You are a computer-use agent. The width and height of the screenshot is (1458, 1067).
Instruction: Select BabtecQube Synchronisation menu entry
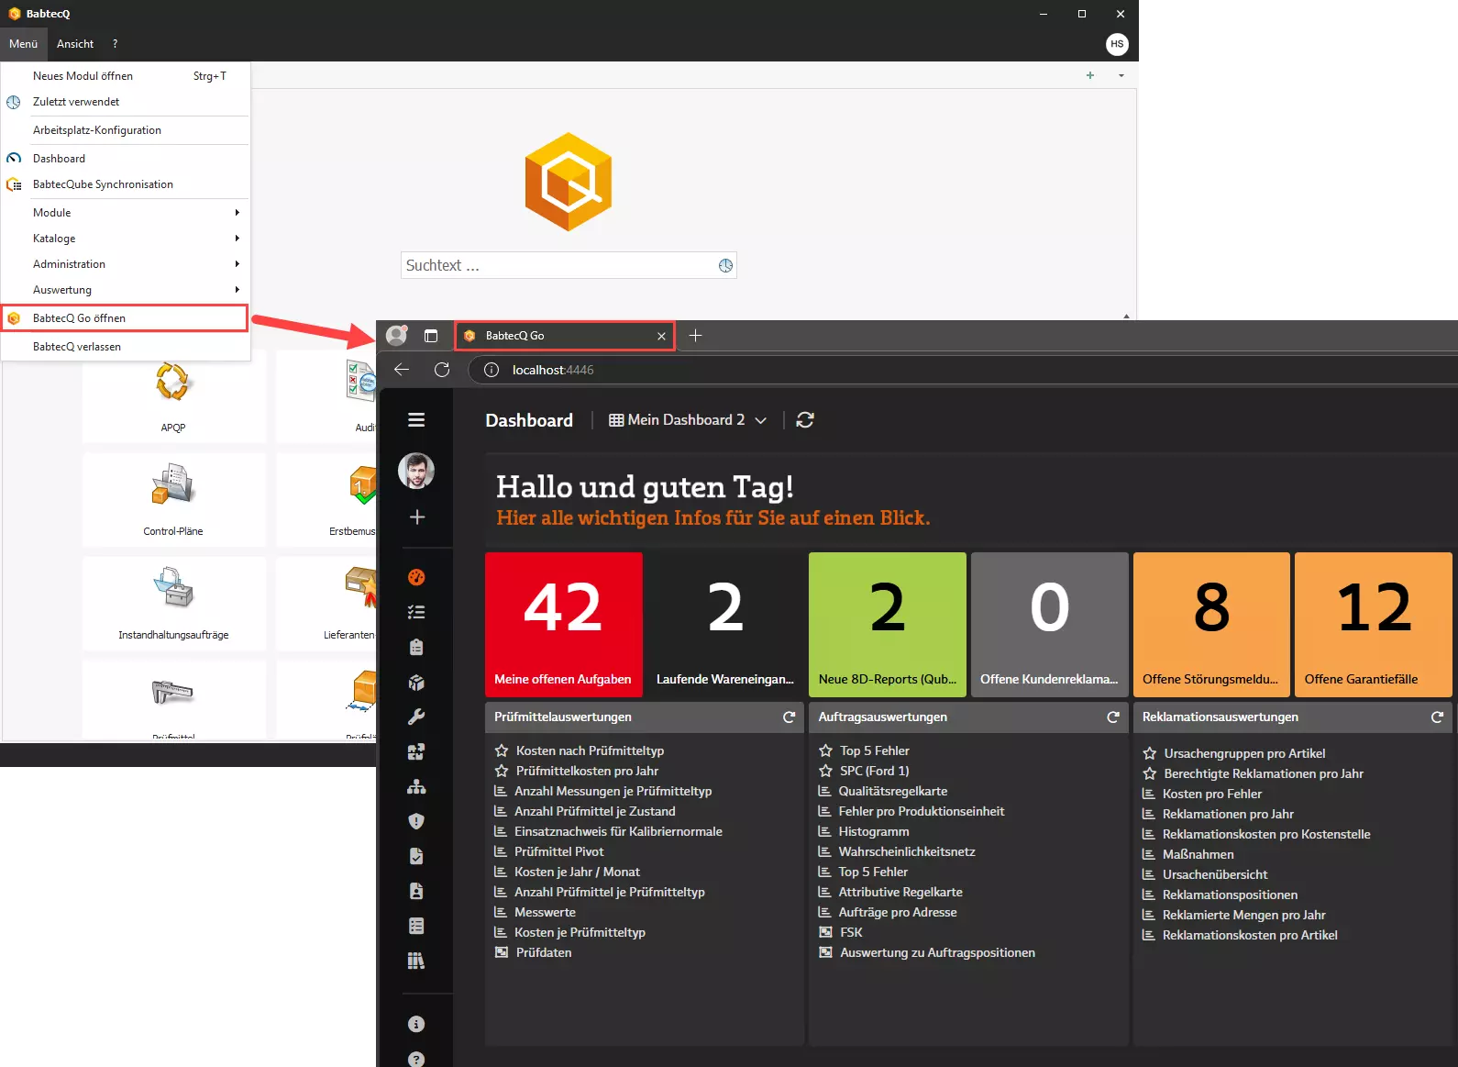[x=126, y=184]
